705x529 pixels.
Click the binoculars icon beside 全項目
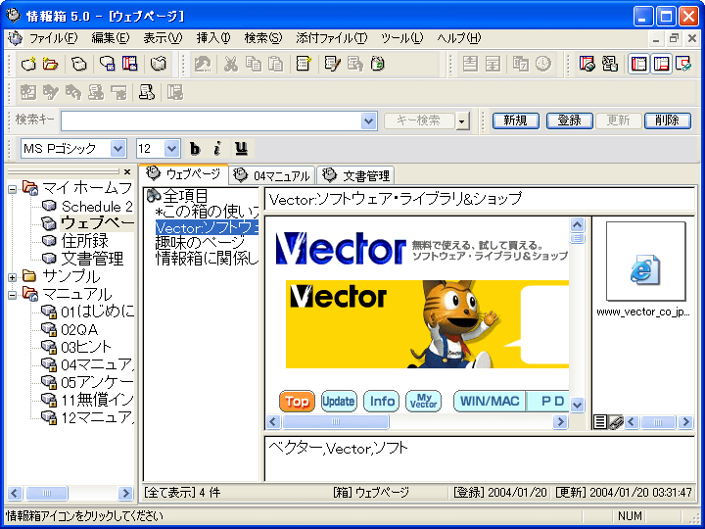154,195
